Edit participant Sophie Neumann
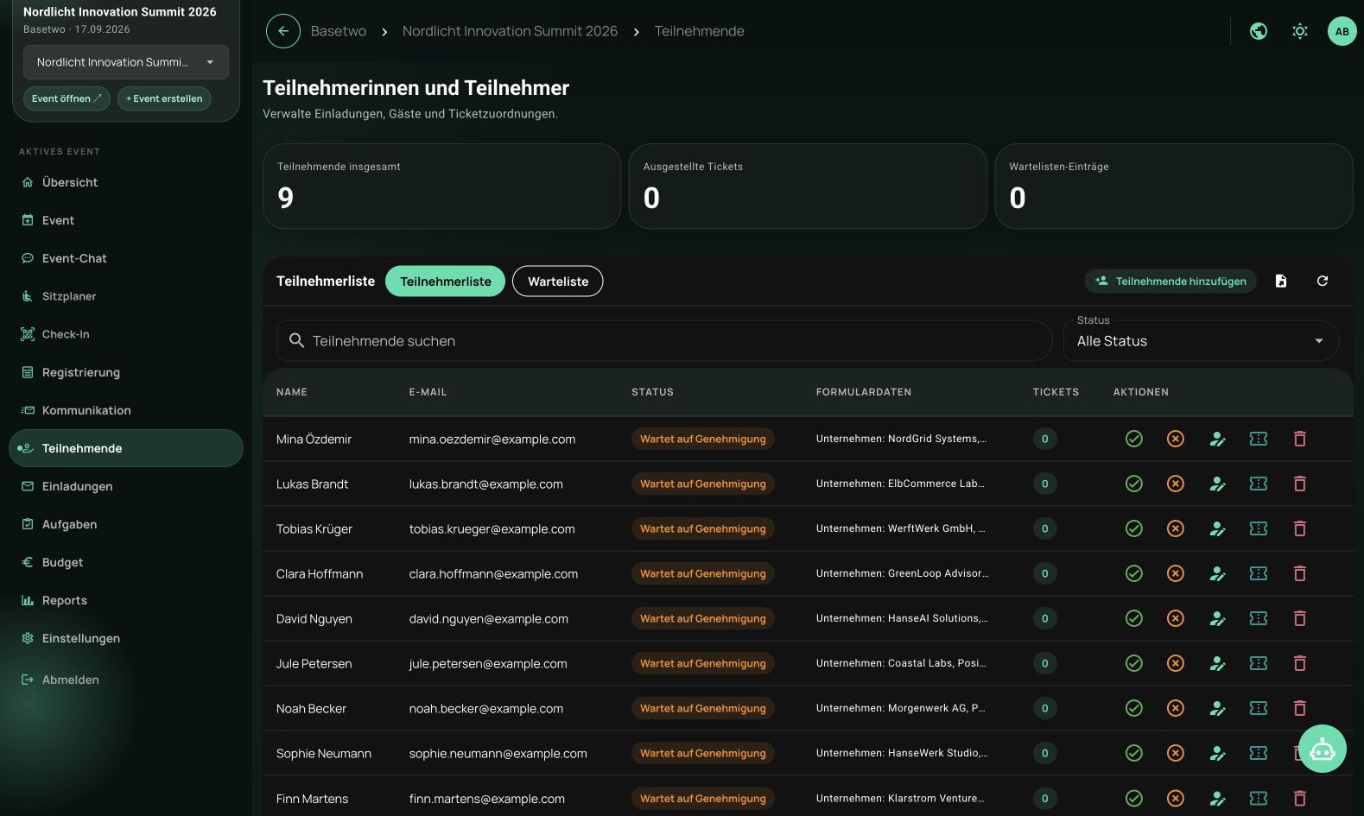This screenshot has width=1364, height=816. [x=1217, y=753]
